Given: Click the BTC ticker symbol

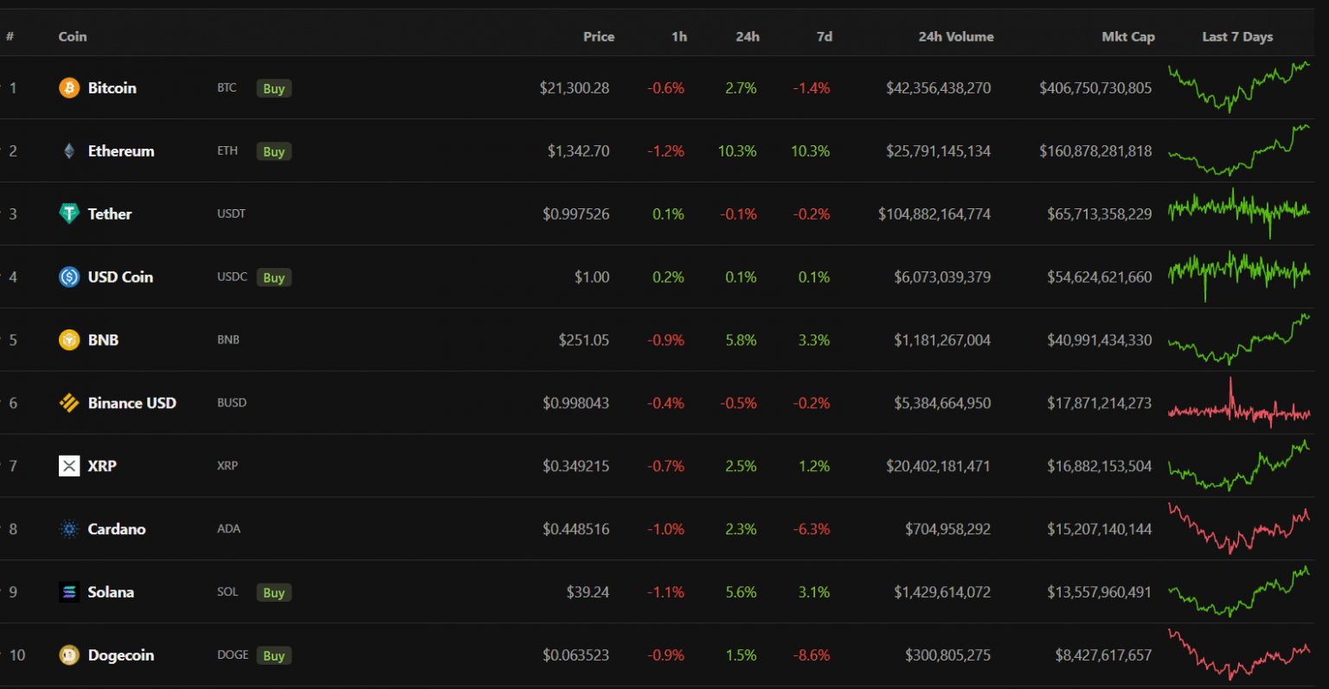Looking at the screenshot, I should coord(227,88).
